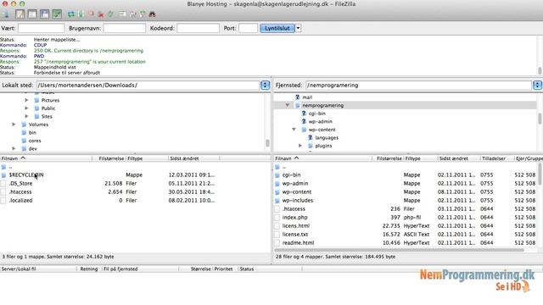Sort local files by Filnavn column
This screenshot has height=305, width=543.
click(x=46, y=158)
